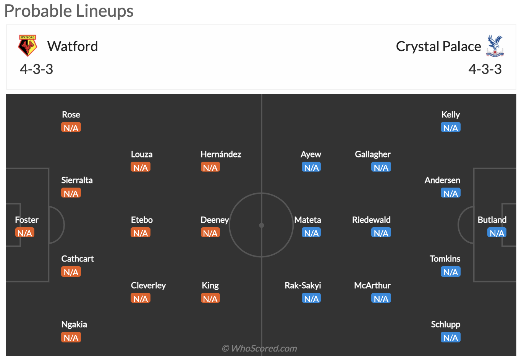
Task: Click the Andersen player label
Action: tap(442, 180)
